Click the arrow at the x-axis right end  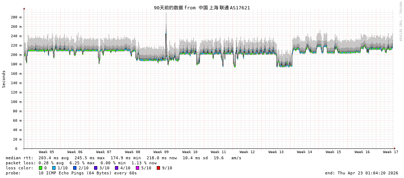click(395, 148)
